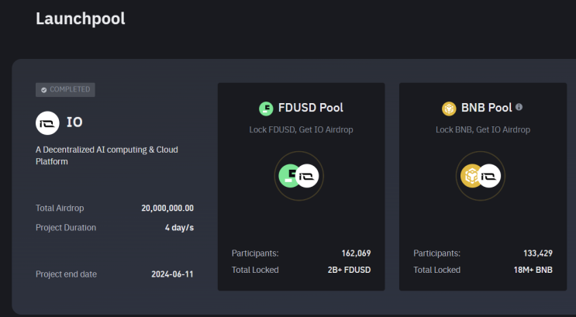Image resolution: width=576 pixels, height=317 pixels.
Task: Click the Project end date label
Action: [x=66, y=274]
